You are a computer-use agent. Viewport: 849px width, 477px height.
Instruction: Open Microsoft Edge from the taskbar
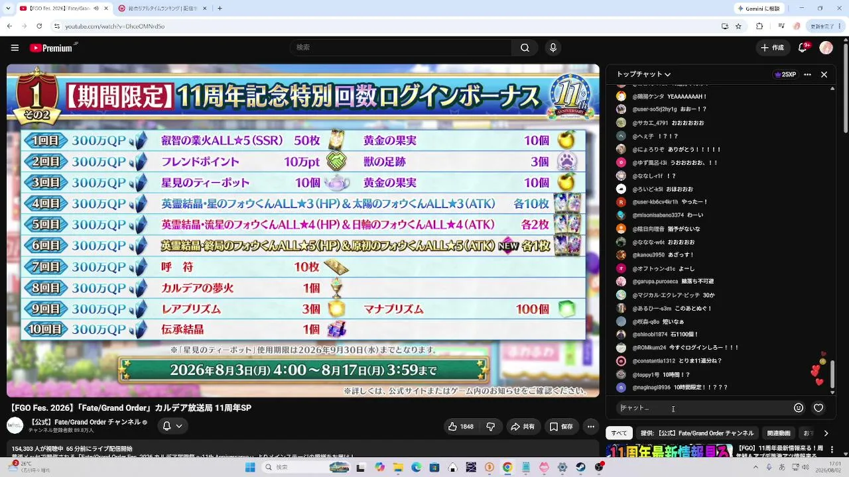416,467
